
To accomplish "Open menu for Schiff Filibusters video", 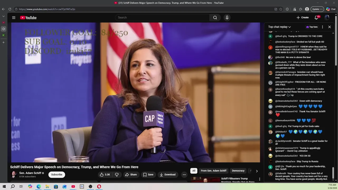I will 260,179.
